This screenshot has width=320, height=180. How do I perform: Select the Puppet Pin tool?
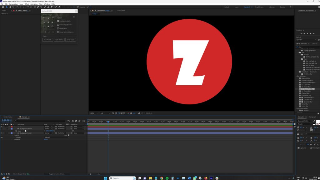(x=59, y=7)
